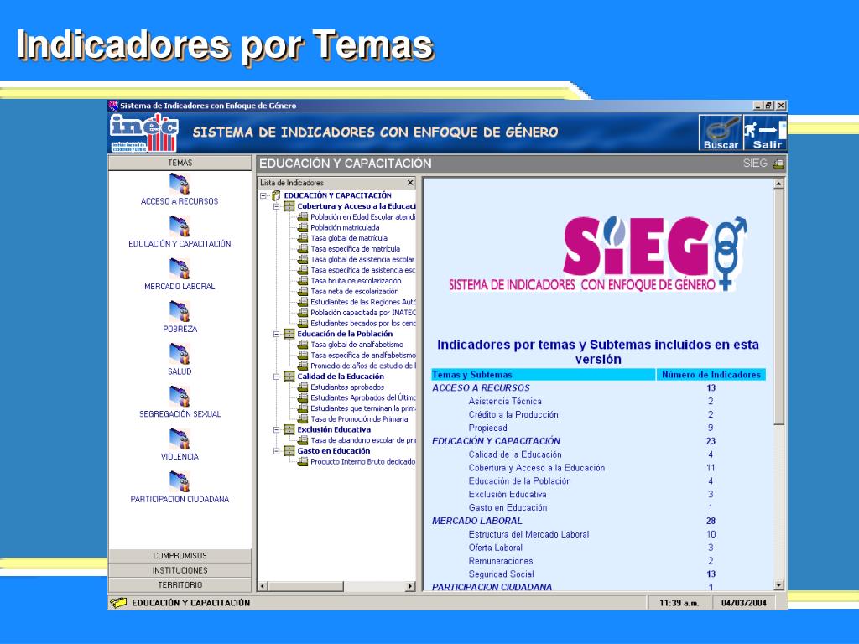This screenshot has height=644, width=859.
Task: Click the vertical scrollbar up arrow
Action: [x=779, y=184]
